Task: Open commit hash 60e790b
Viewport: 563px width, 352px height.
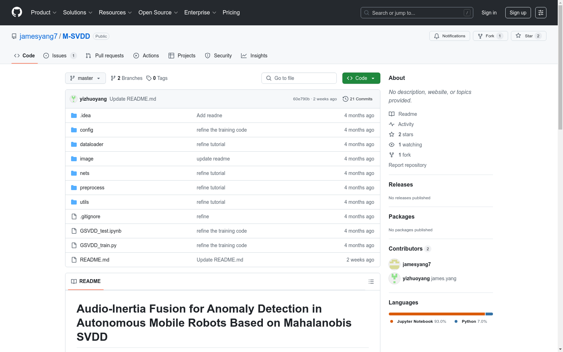Action: (x=301, y=99)
